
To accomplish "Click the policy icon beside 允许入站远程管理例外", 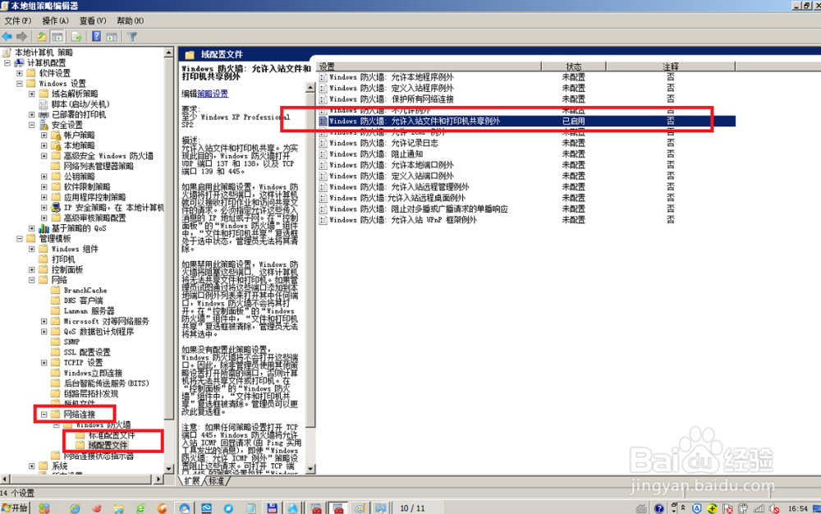I will tap(323, 187).
